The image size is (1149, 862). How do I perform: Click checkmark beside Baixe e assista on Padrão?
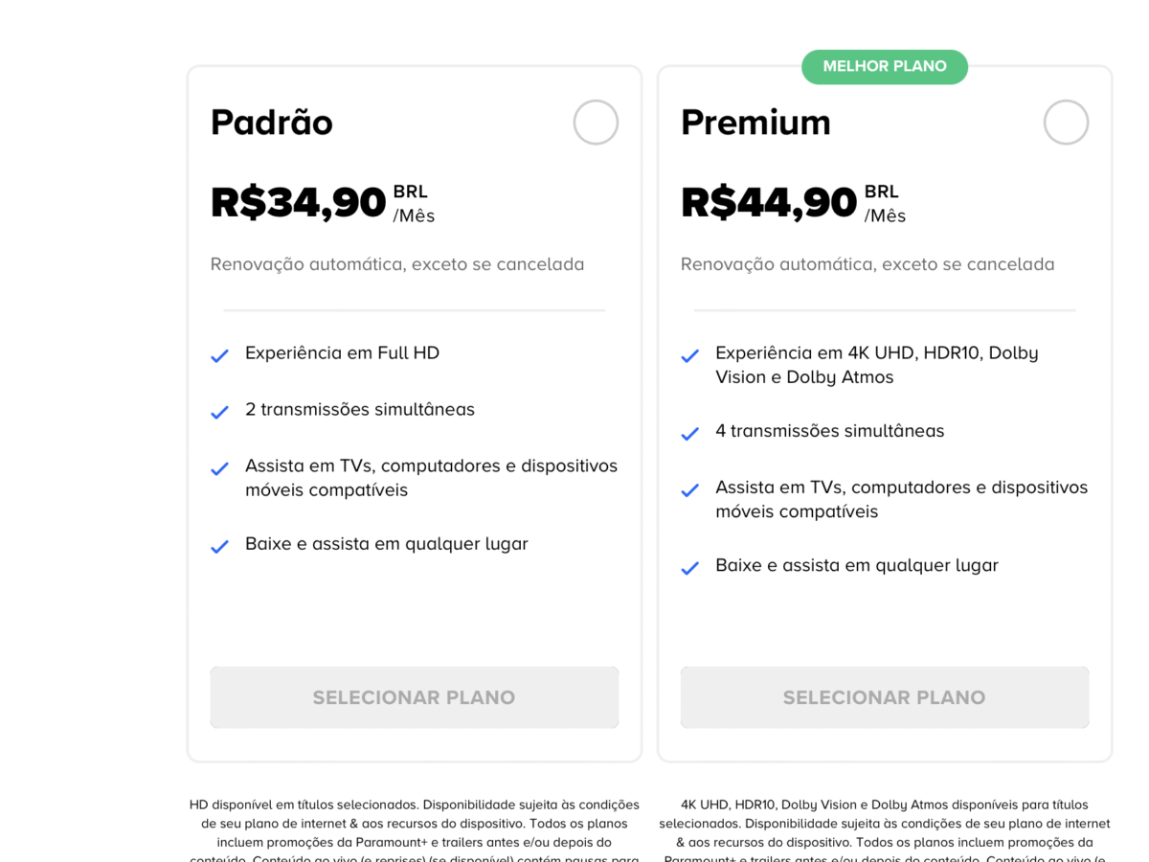pyautogui.click(x=219, y=546)
